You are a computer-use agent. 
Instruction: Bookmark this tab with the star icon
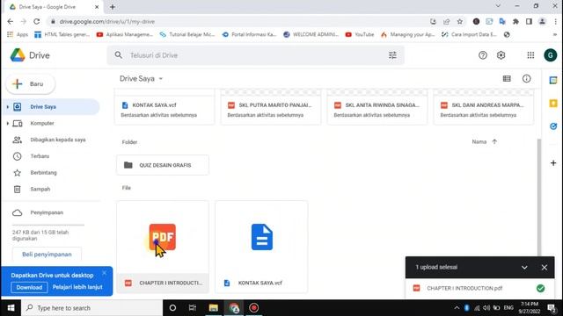459,21
